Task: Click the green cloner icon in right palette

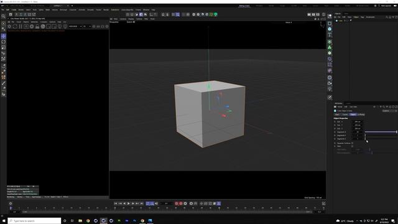Action: tap(330, 47)
